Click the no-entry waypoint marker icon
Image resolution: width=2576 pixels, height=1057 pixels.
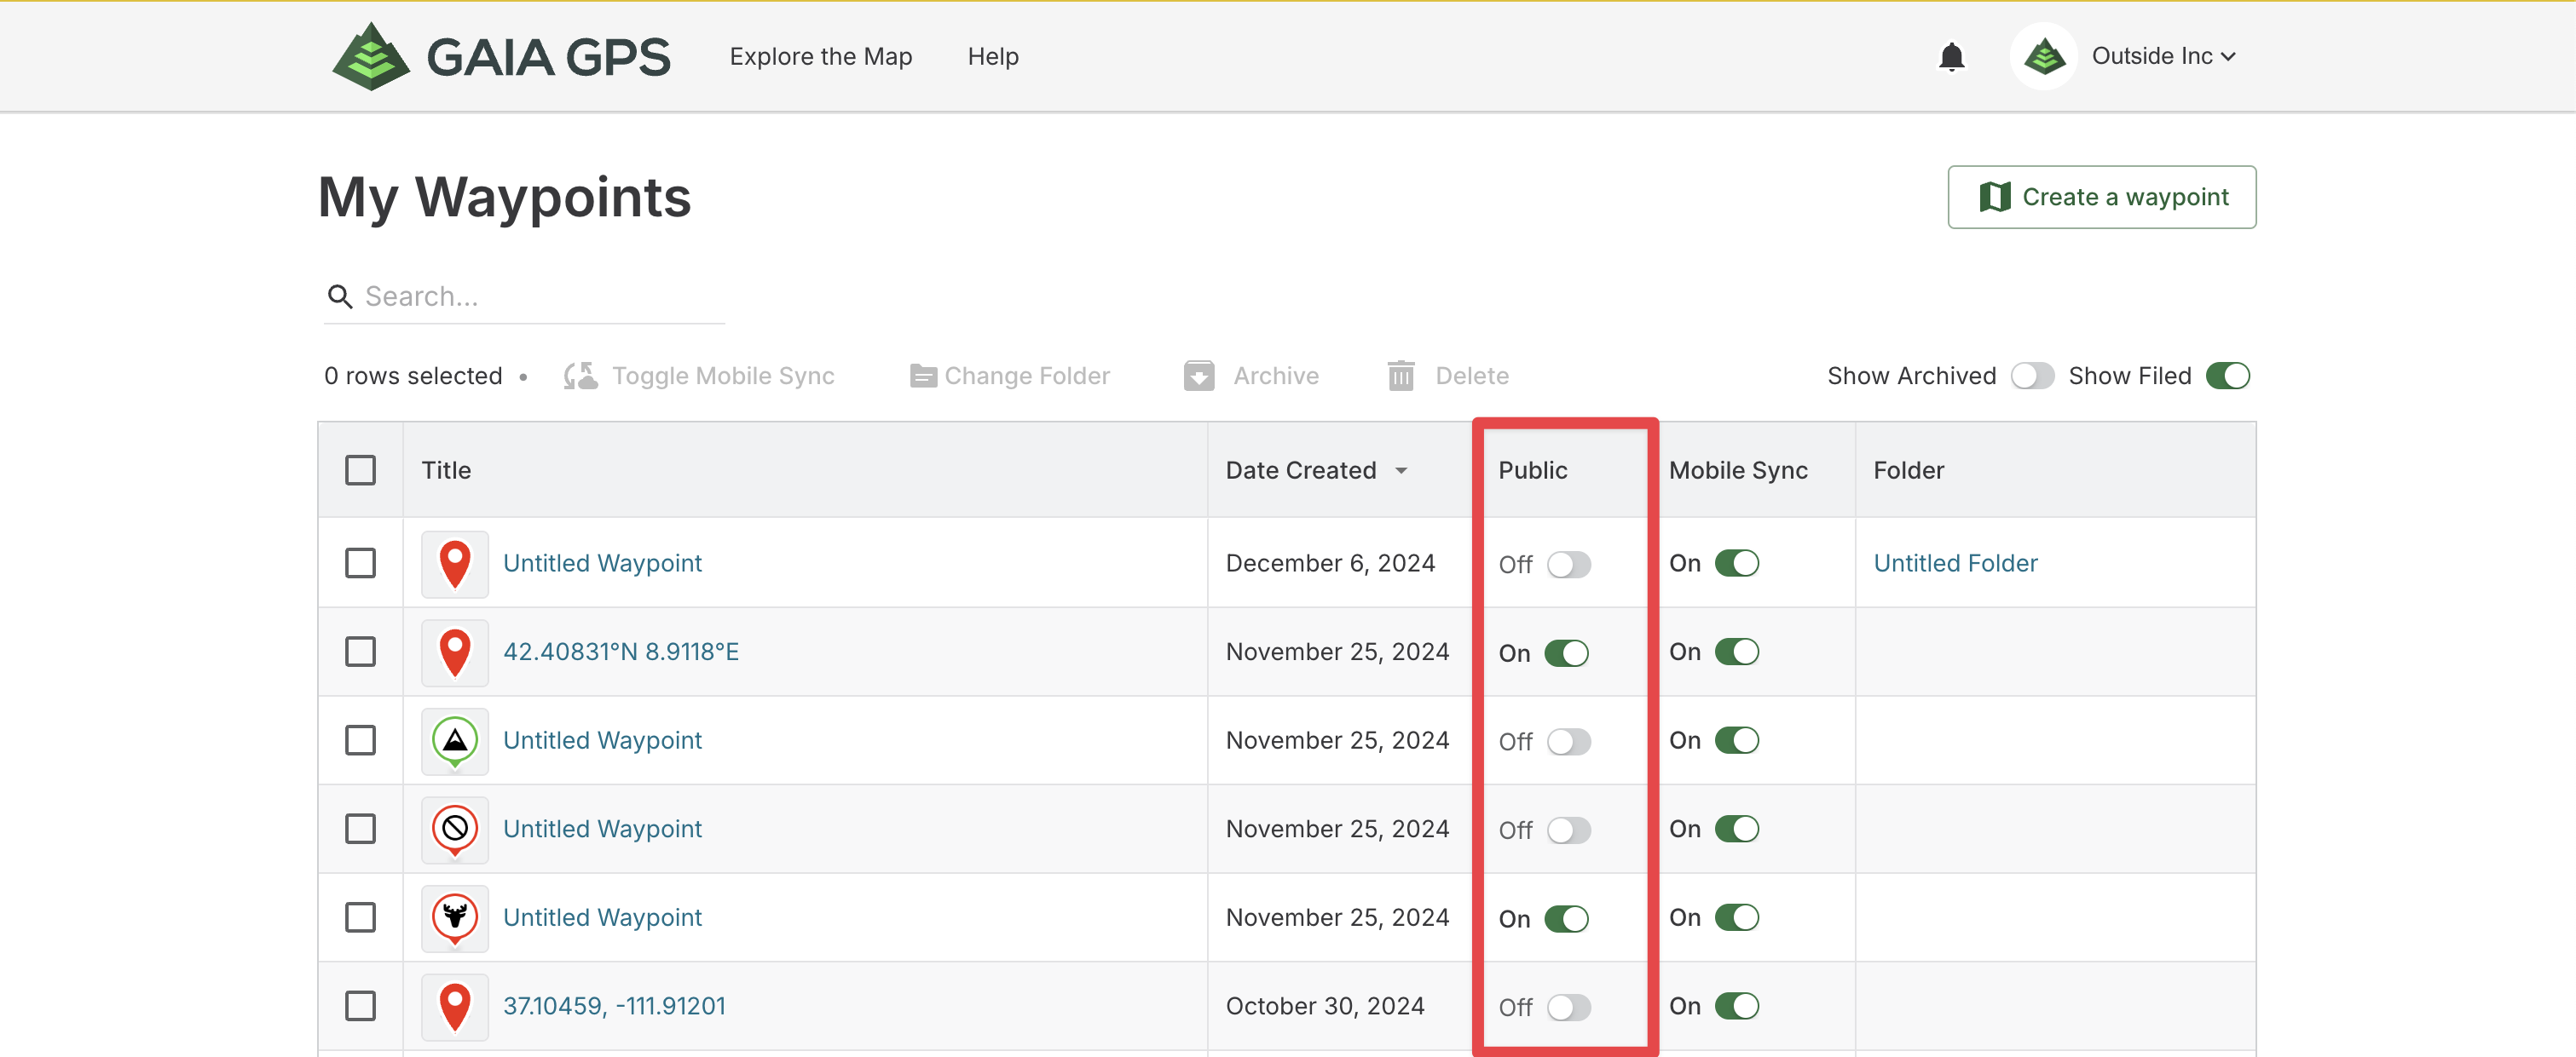[455, 828]
